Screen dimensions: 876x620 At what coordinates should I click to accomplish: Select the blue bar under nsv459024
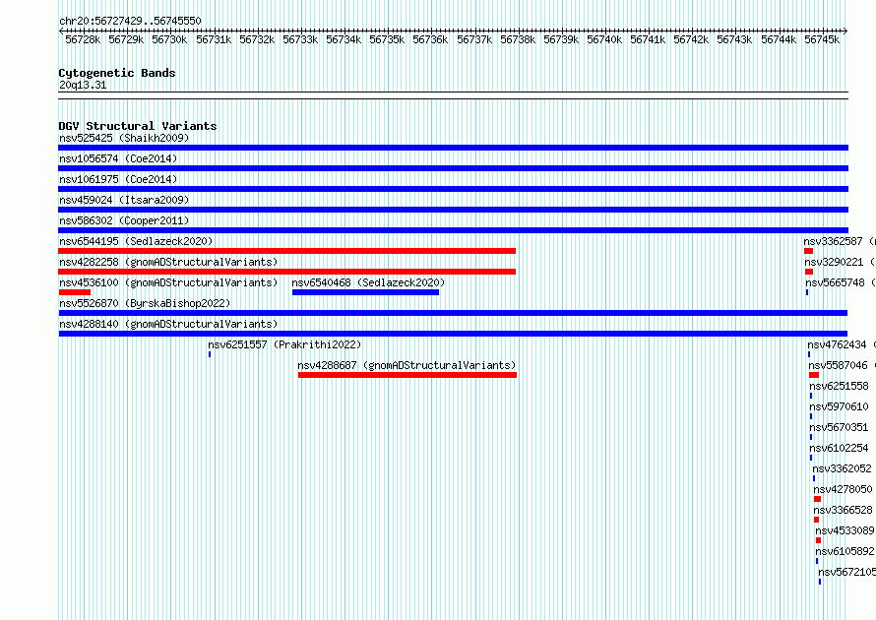pos(453,210)
